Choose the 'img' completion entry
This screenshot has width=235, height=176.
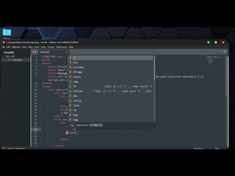pos(111,82)
